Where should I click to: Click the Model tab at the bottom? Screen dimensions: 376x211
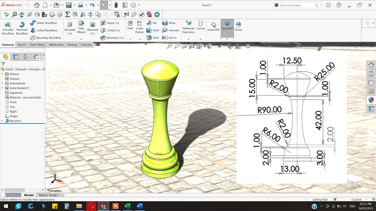(29, 195)
